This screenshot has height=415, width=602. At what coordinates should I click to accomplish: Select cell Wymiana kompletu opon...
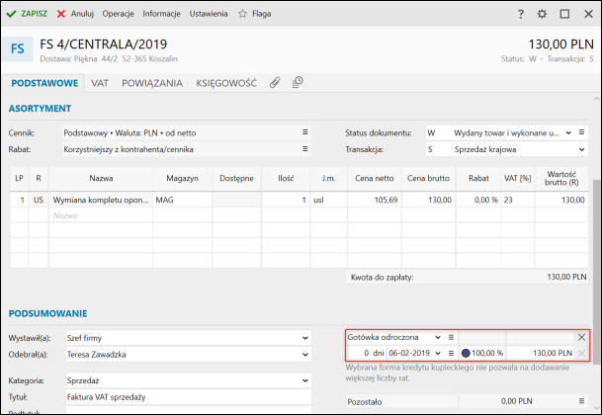[101, 200]
